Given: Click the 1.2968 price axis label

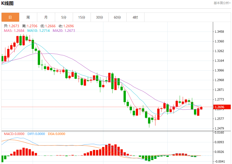Looking at the screenshot, I should [219, 80].
